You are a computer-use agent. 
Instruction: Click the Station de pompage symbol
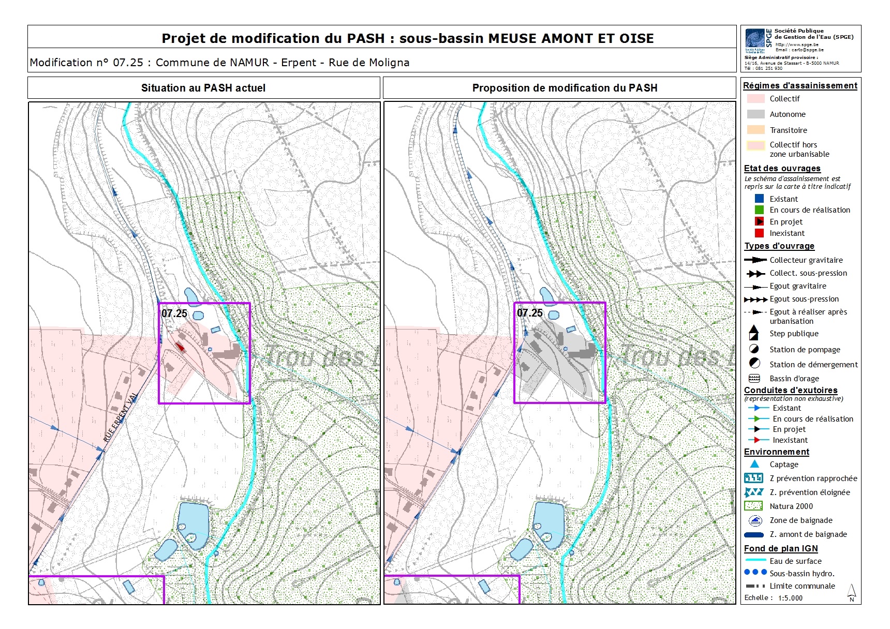754,349
